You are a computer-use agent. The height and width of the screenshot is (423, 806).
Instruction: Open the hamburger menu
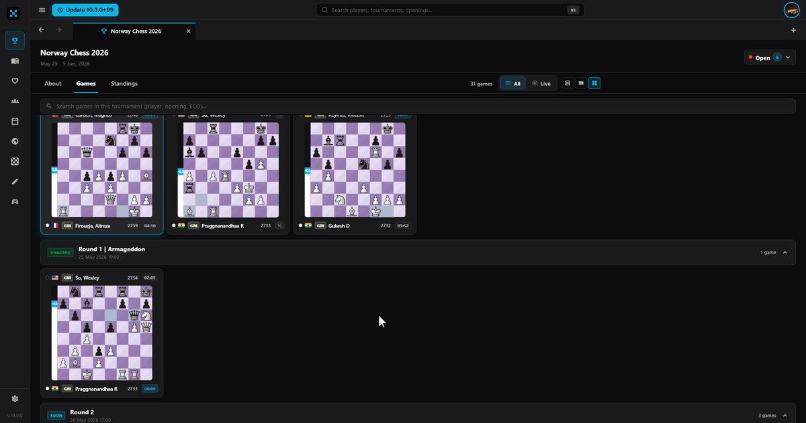42,10
